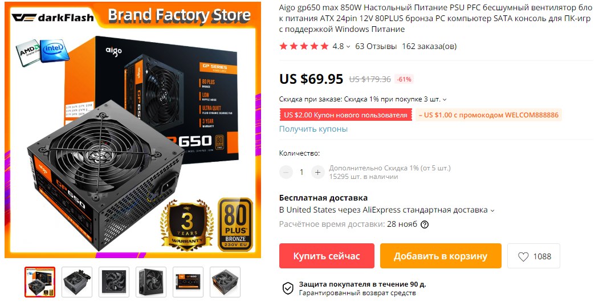
Task: Select the first product thumbnail with box
Action: click(x=40, y=282)
